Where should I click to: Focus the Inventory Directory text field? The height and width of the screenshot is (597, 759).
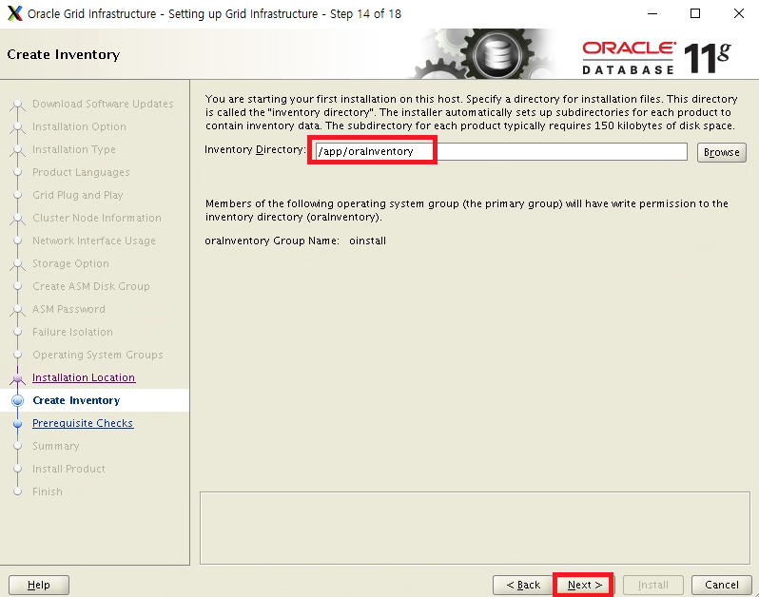coord(500,151)
